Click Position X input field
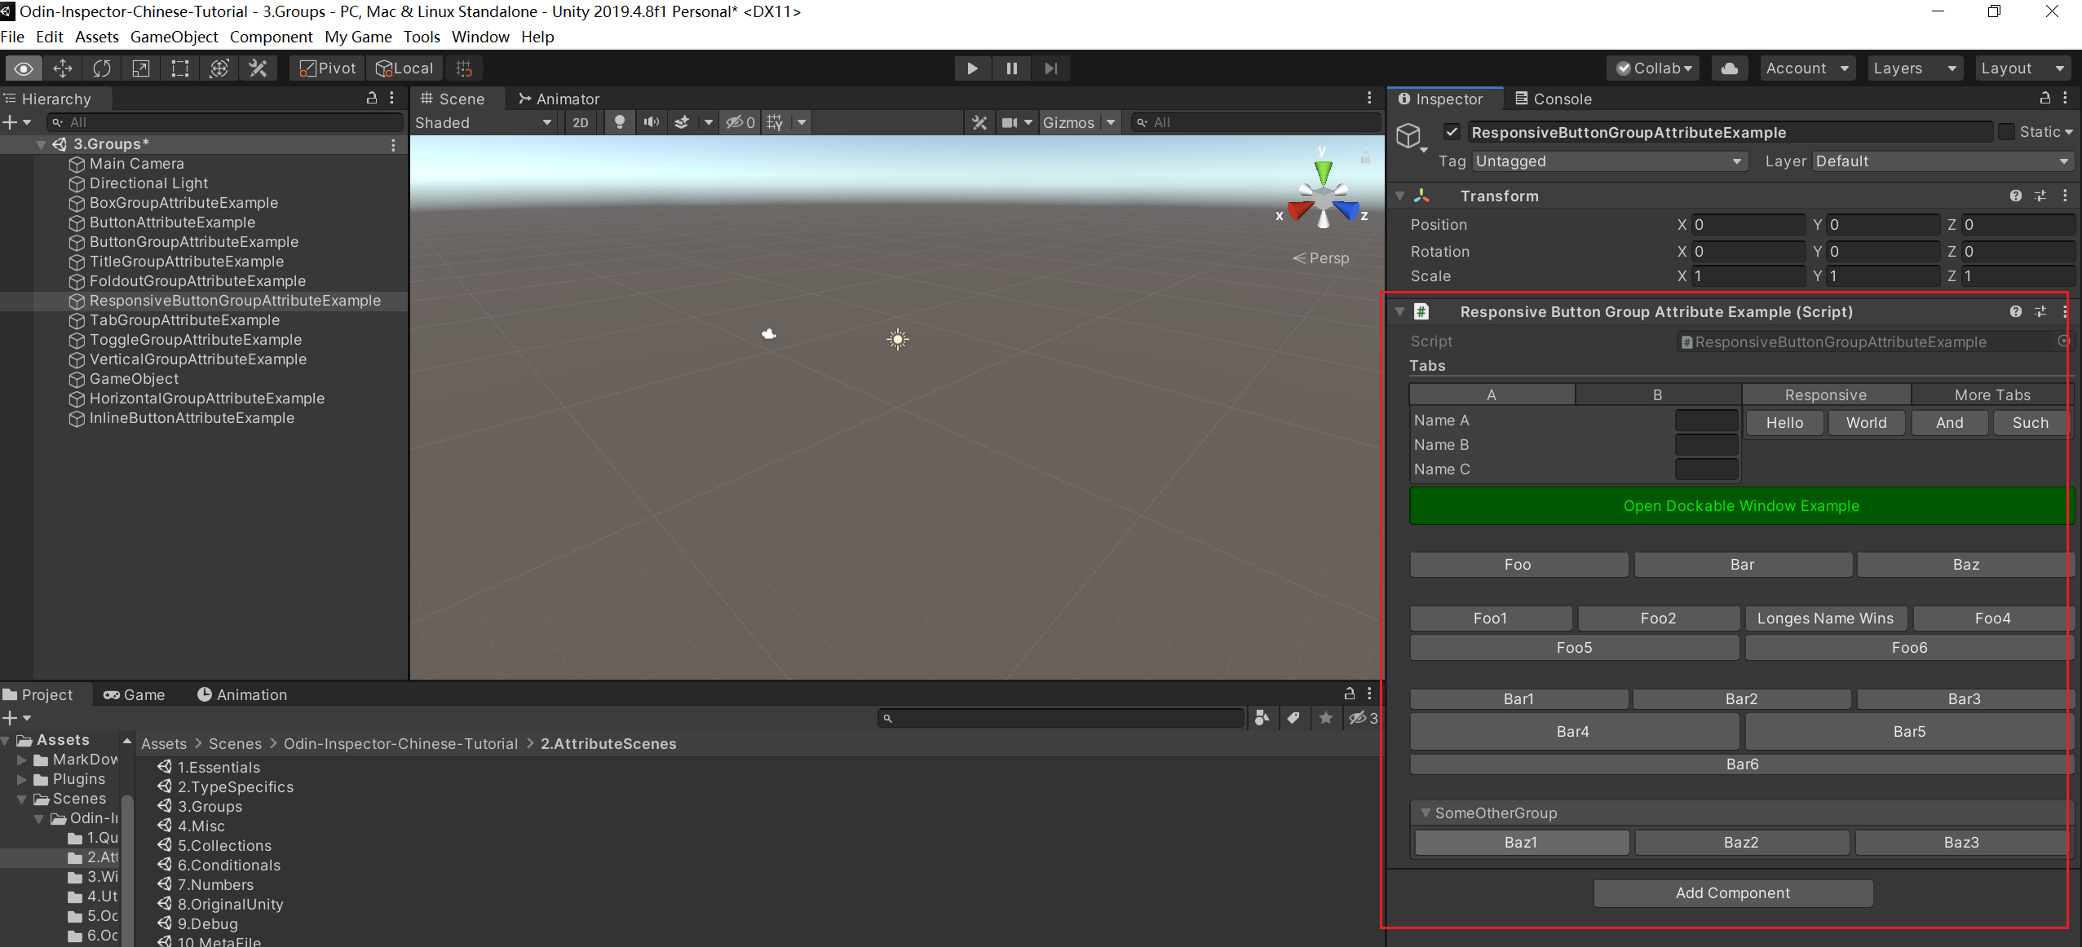Screen dimensions: 2082x947 point(1748,225)
